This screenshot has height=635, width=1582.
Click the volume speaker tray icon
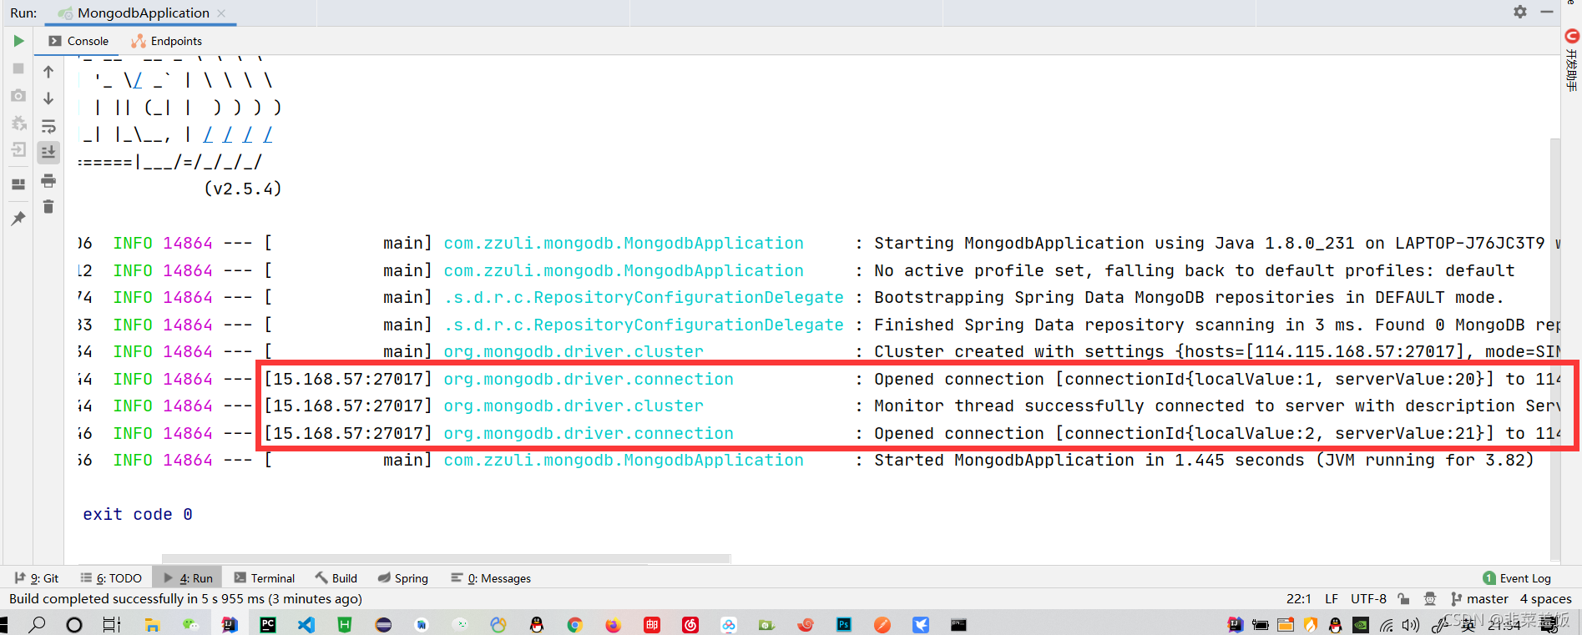pos(1411,625)
